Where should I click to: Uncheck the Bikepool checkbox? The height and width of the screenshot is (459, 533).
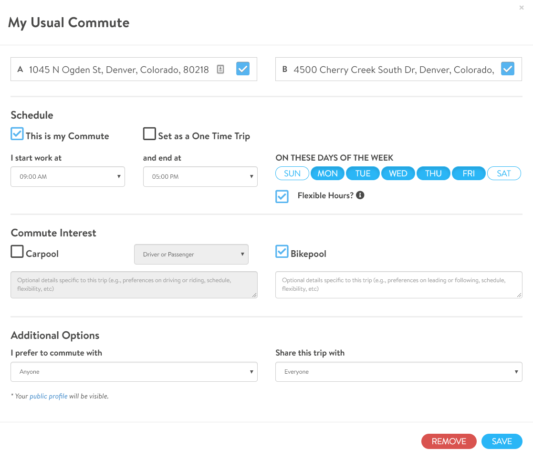(x=282, y=252)
